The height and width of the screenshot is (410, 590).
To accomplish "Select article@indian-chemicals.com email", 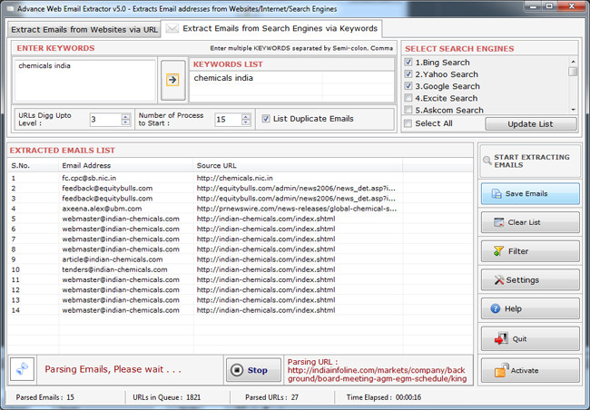I will (x=113, y=259).
